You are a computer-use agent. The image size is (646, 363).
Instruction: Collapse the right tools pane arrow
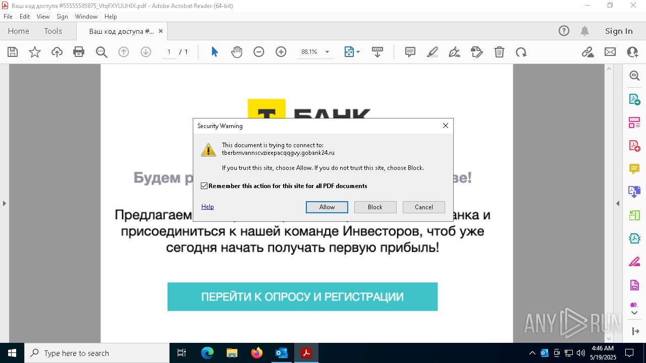point(618,203)
